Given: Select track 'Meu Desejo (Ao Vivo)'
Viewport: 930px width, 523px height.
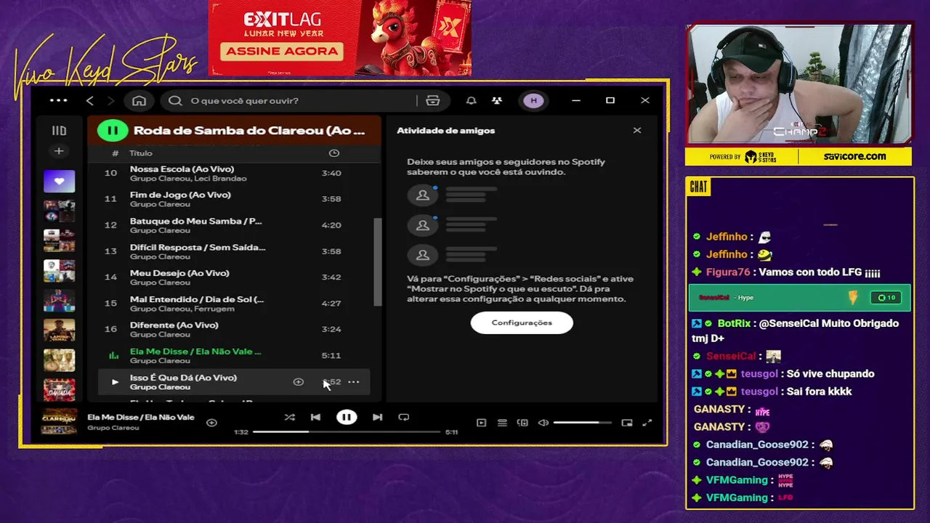Looking at the screenshot, I should [234, 277].
